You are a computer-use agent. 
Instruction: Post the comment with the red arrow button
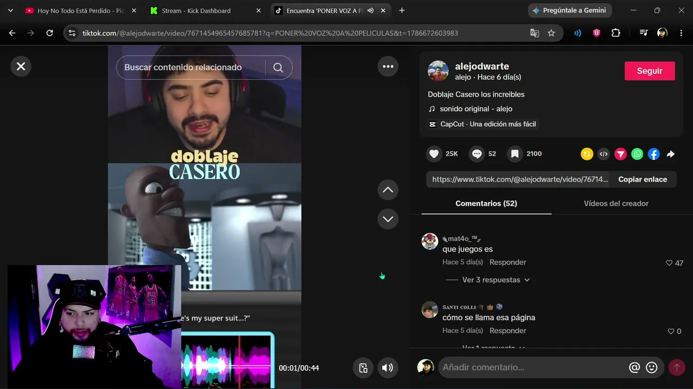click(676, 367)
